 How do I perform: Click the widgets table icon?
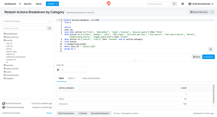click(x=5, y=78)
